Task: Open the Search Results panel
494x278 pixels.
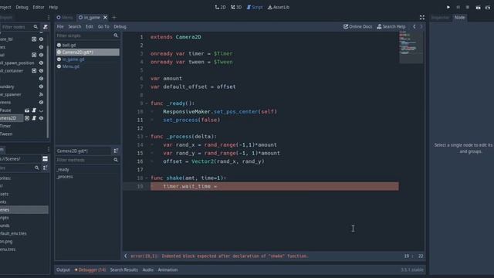Action: [123, 270]
